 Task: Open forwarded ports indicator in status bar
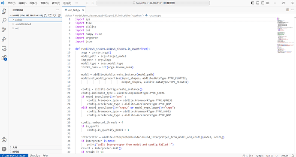[x=45, y=156]
